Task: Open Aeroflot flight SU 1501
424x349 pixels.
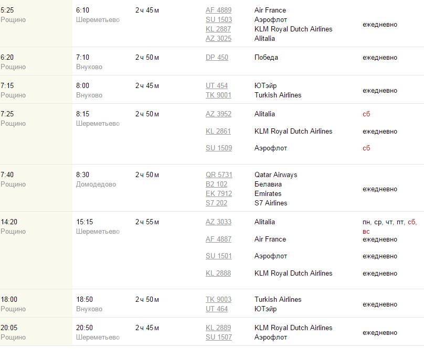Action: click(x=219, y=256)
